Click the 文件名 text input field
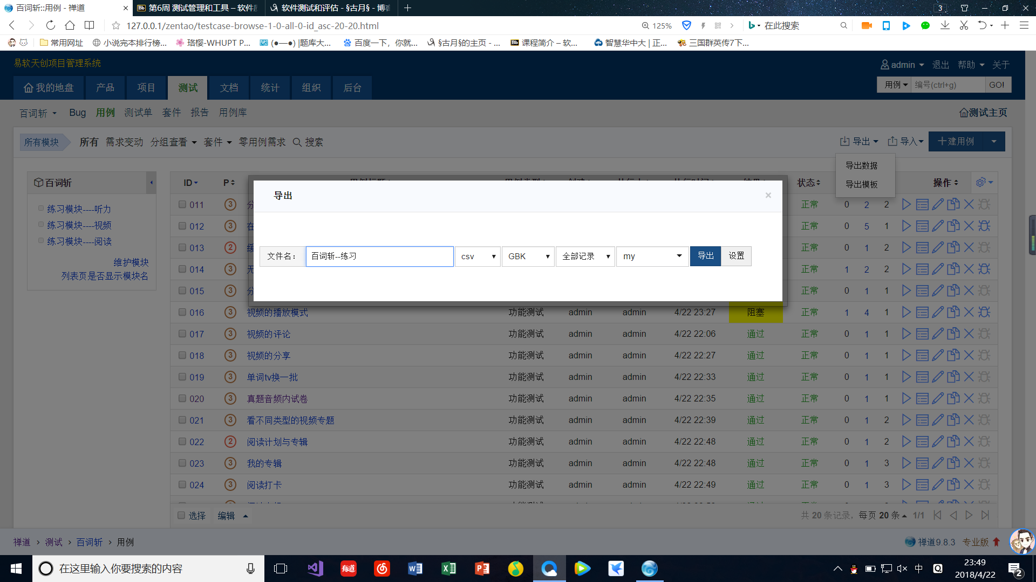This screenshot has height=582, width=1036. tap(379, 257)
